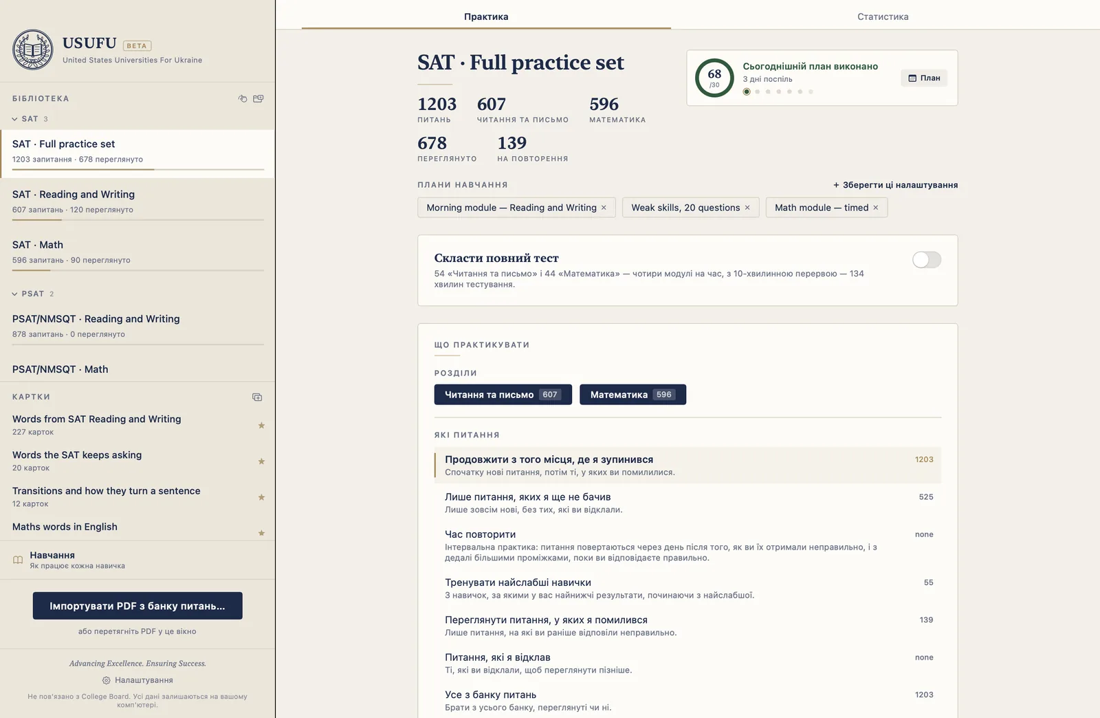
Task: Click United States Universities For Ukraine subtitle
Action: coord(132,60)
